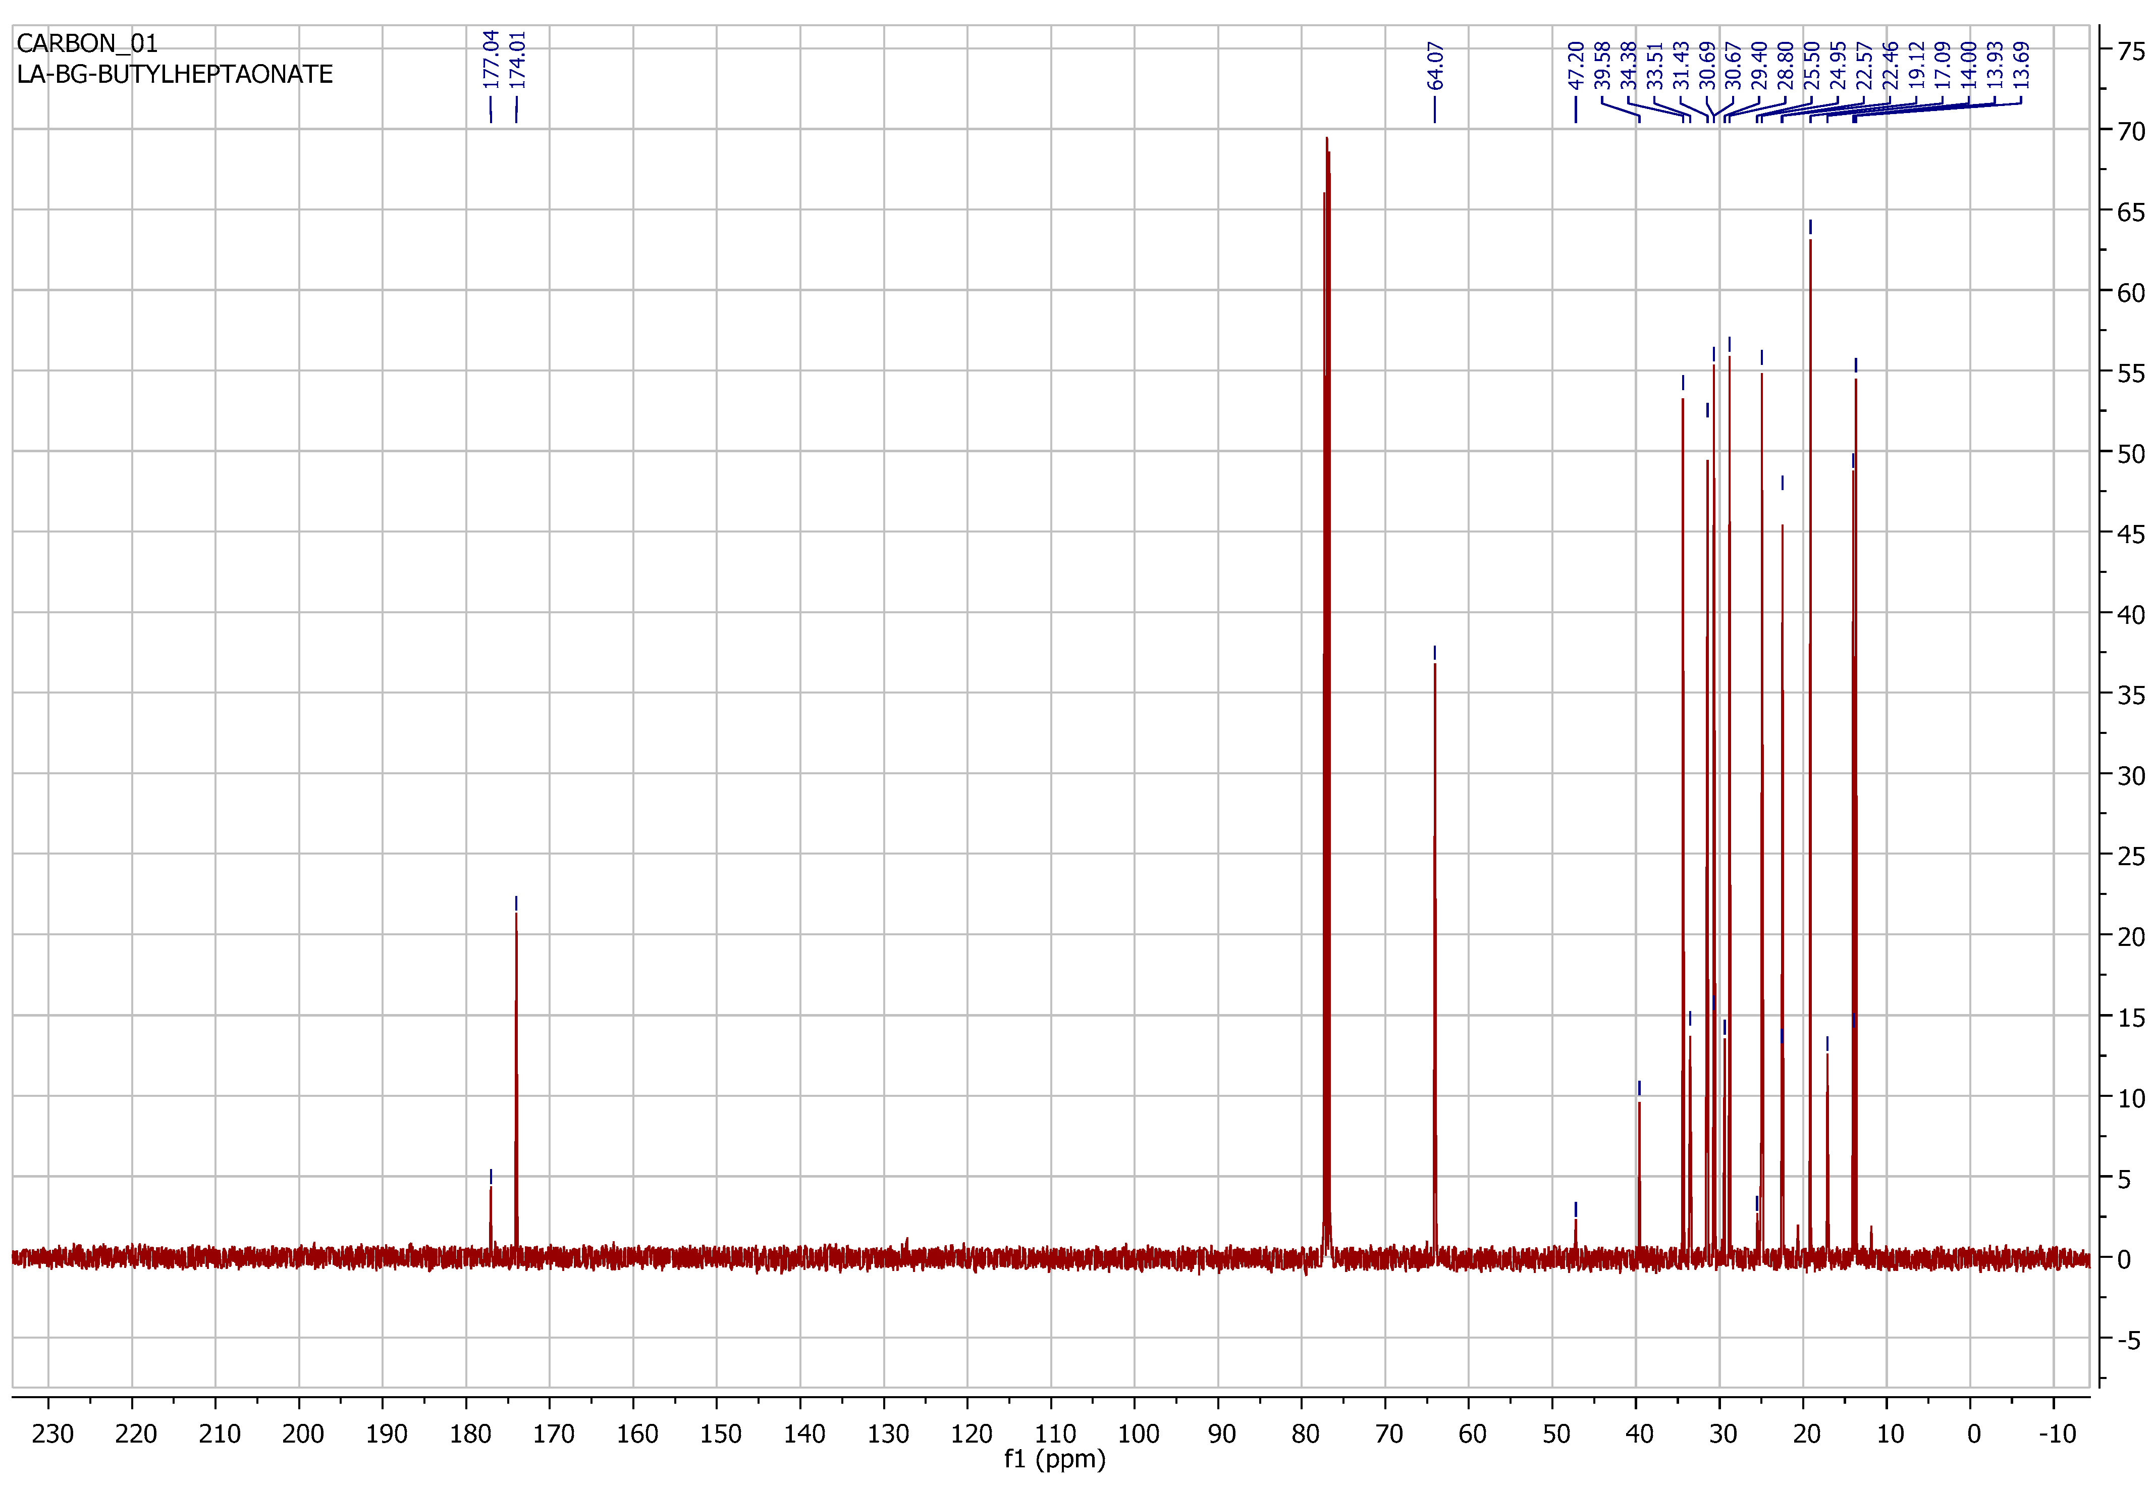The height and width of the screenshot is (1486, 2153).
Task: Select the 30.67 peak label
Action: (1732, 65)
